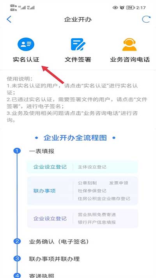Tap the eye comfort status icon

(115, 7)
